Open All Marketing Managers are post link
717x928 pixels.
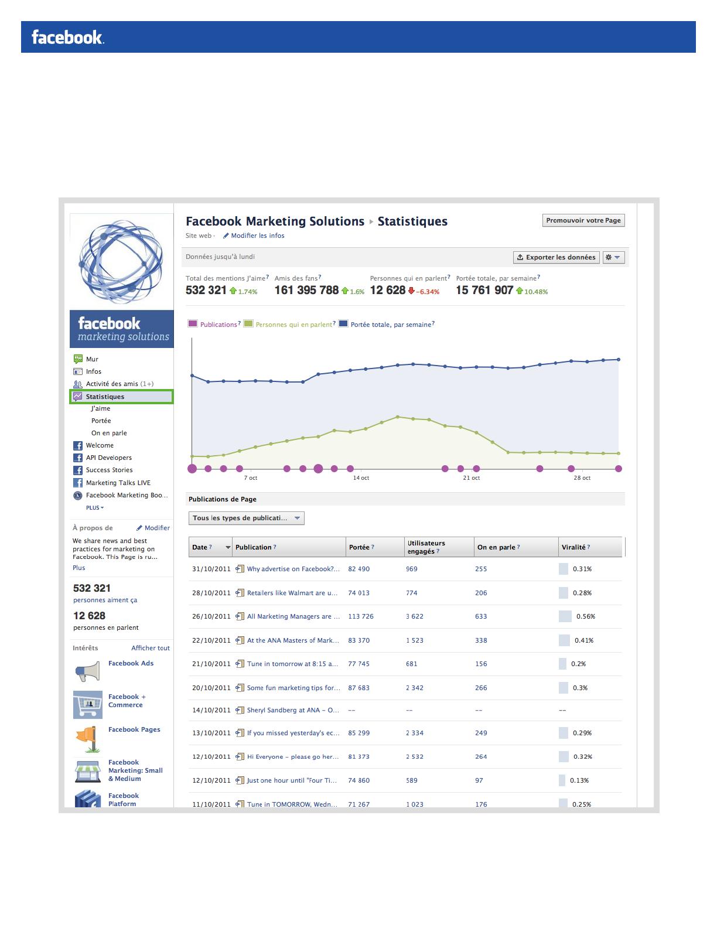[293, 616]
